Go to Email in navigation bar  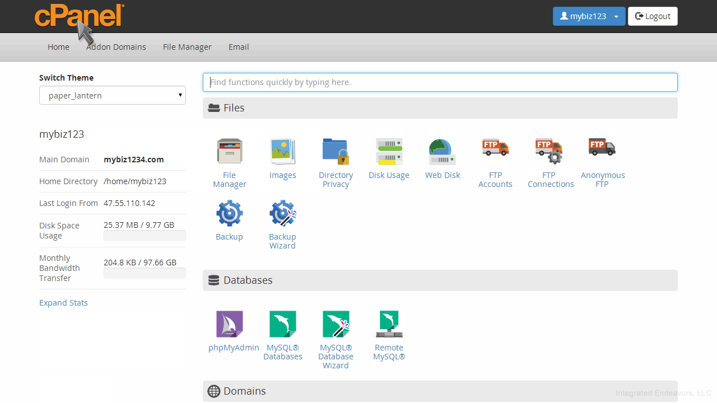239,47
